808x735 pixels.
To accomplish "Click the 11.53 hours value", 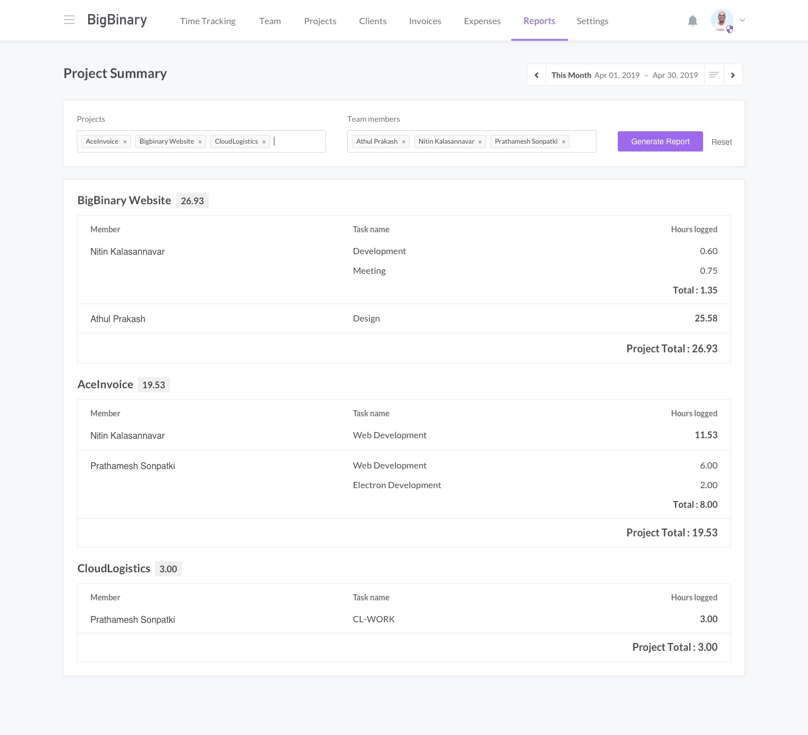I will [x=706, y=435].
